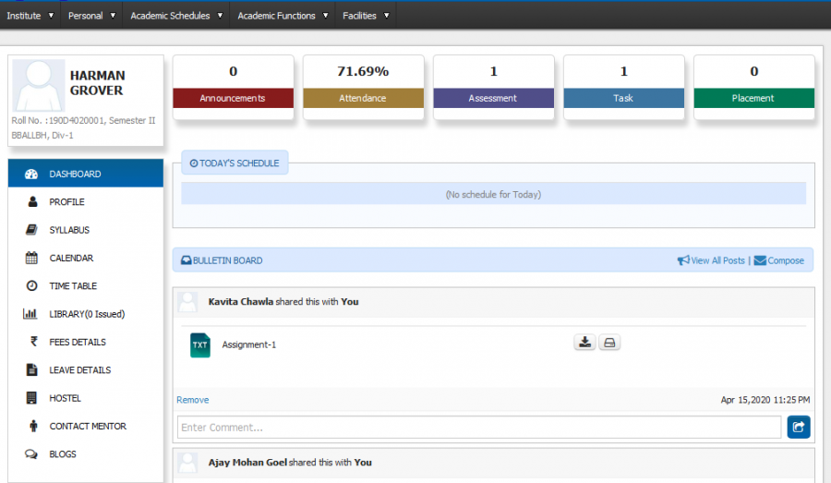
Task: Open the Placement card
Action: 754,88
